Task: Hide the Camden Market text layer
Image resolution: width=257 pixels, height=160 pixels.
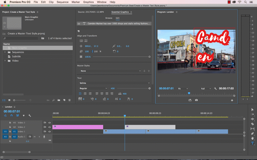Action: (79, 23)
